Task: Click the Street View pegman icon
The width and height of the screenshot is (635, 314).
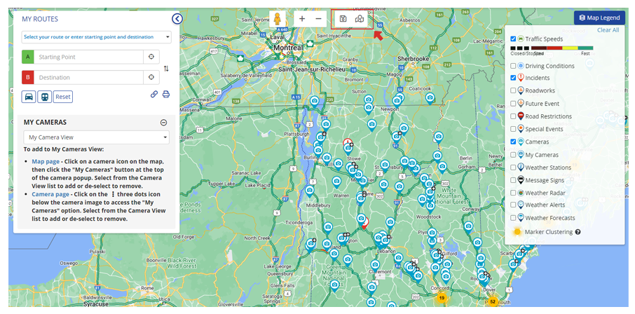Action: click(278, 19)
